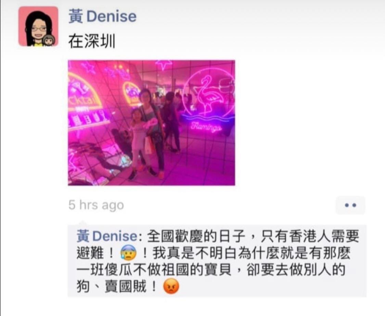385x316 pixels.
Task: Tap the 在深圳 post caption
Action: (x=92, y=41)
